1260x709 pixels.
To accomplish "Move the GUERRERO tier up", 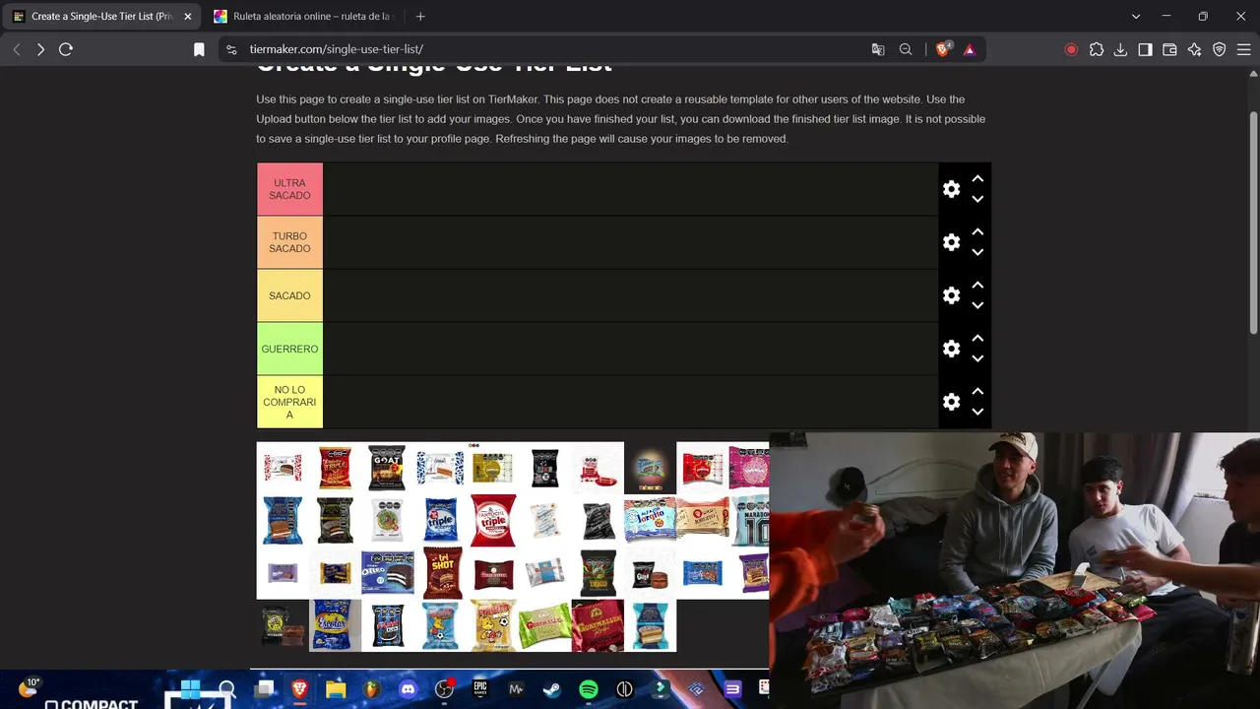I will tap(977, 338).
